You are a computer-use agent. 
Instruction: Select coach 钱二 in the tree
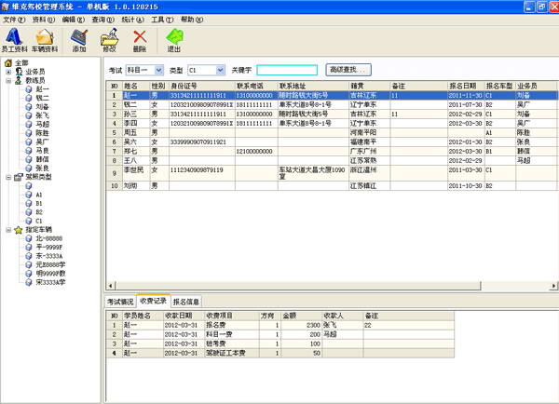[x=42, y=98]
